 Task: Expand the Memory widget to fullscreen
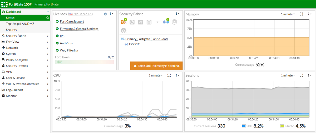coord(301,14)
